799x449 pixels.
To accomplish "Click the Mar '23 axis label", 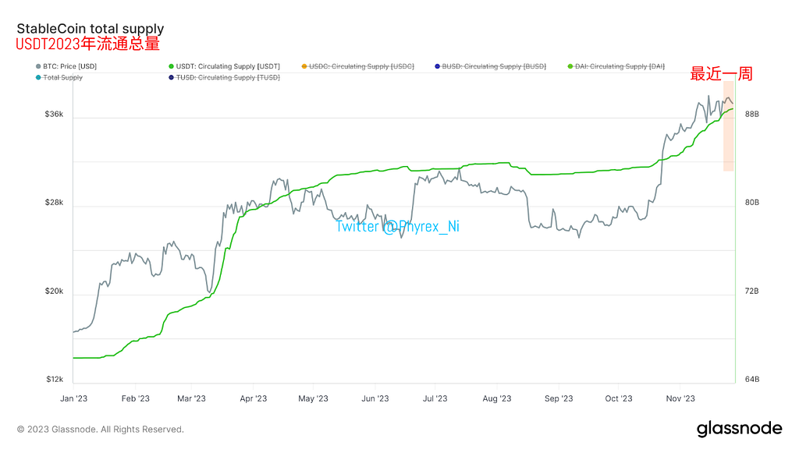I will click(192, 398).
